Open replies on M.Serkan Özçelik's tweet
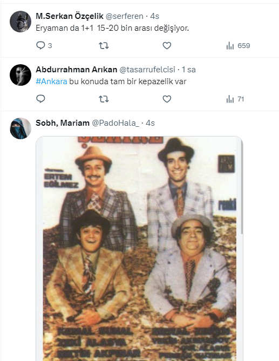Viewport: 279px width, 361px height. pos(44,45)
